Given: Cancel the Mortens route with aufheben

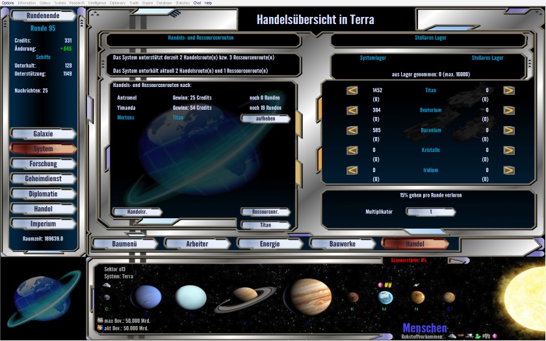Looking at the screenshot, I should pos(265,119).
